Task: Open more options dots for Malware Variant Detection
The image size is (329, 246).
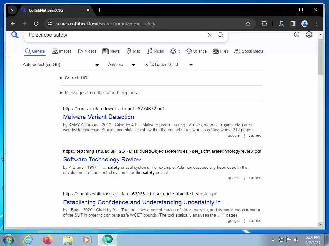Action: pos(244,136)
